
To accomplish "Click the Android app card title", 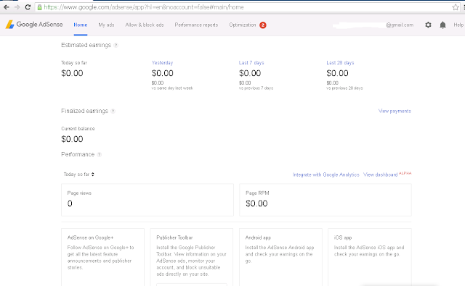I will point(258,237).
